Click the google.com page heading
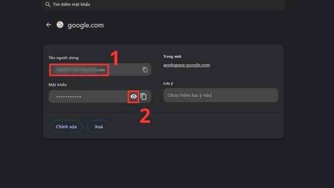Viewport: 334px width, 188px height. [85, 25]
